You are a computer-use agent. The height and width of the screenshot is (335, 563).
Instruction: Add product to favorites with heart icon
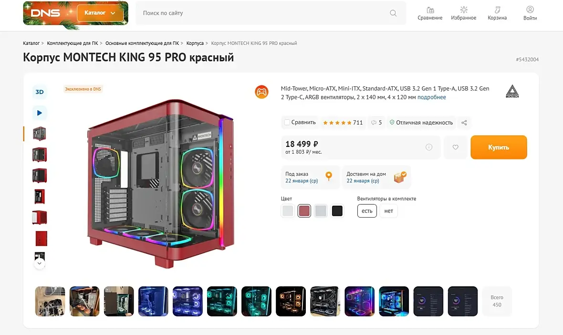[x=455, y=147]
